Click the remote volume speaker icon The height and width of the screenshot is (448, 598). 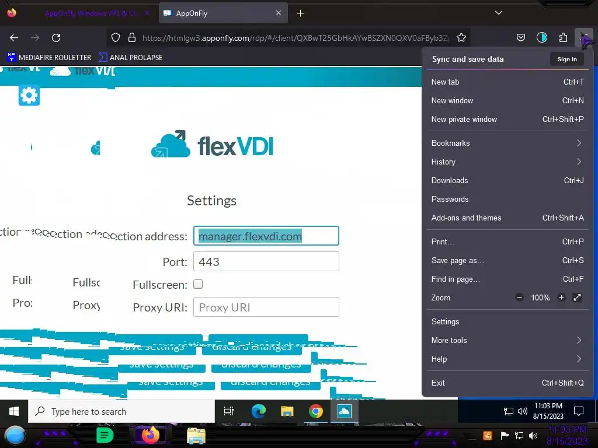point(522,411)
